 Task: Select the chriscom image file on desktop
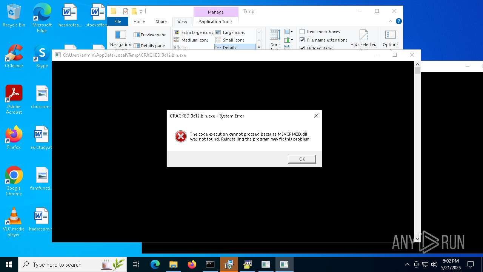[x=42, y=97]
